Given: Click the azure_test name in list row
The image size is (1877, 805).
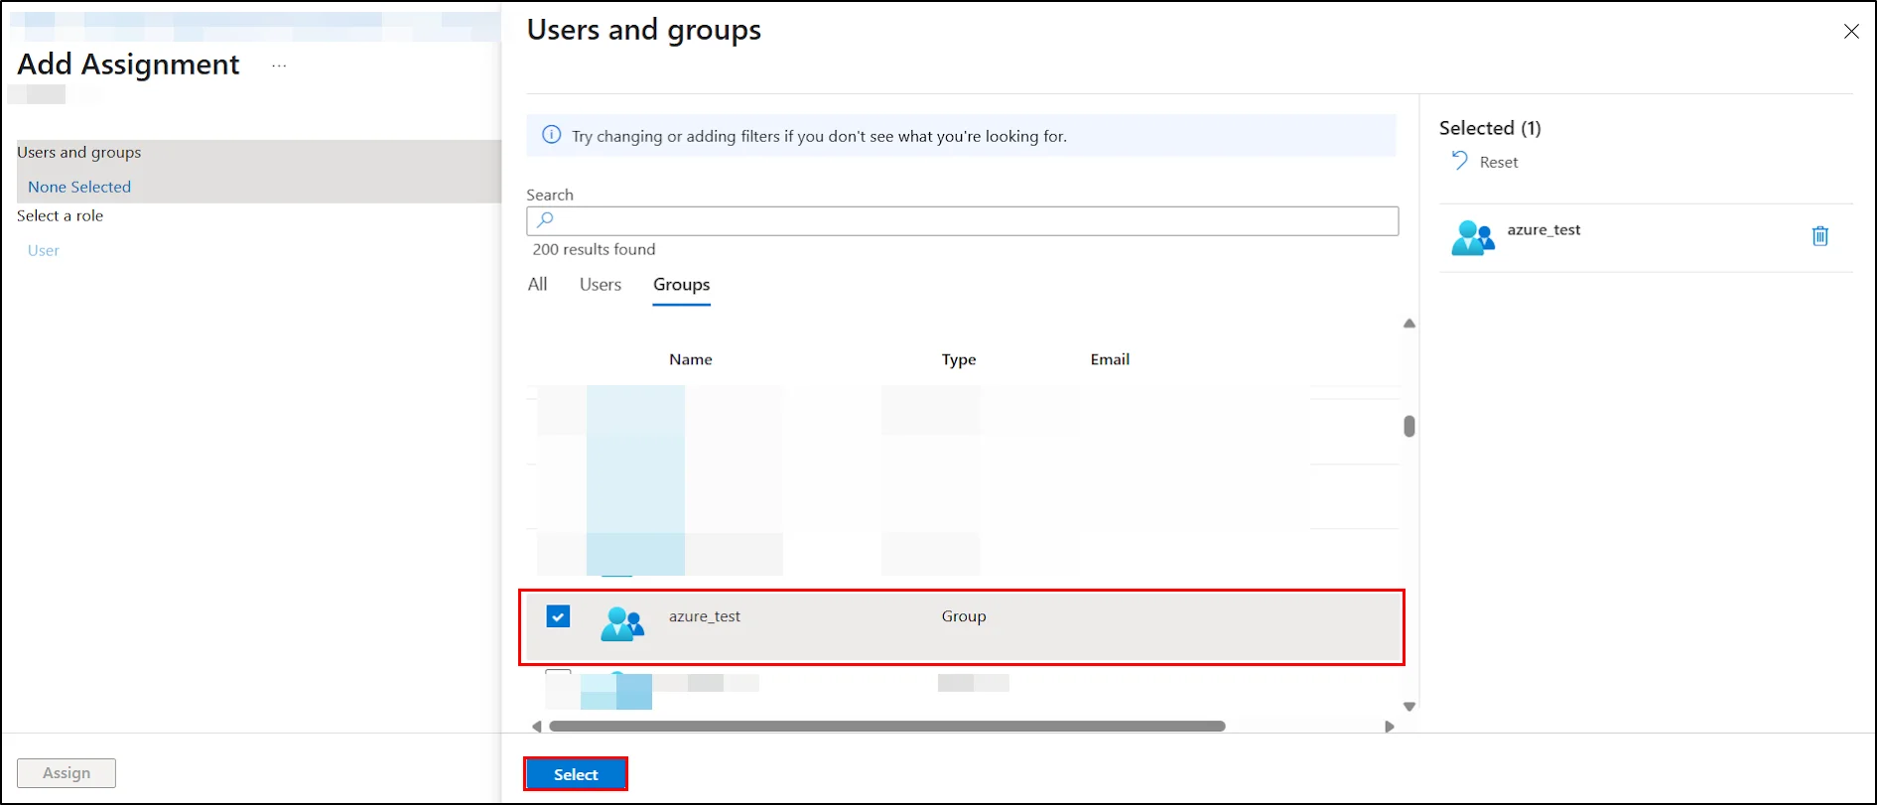Looking at the screenshot, I should pos(705,616).
